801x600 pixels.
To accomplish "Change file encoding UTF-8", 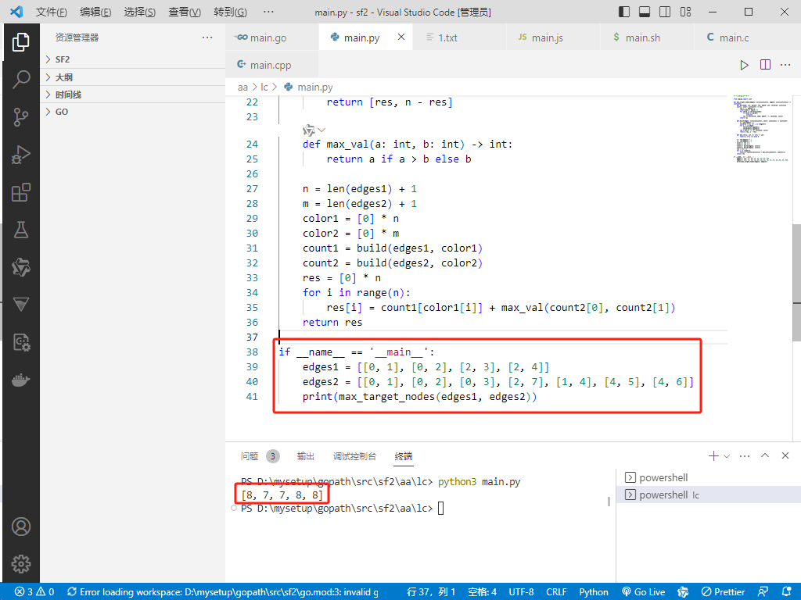I will coord(521,592).
